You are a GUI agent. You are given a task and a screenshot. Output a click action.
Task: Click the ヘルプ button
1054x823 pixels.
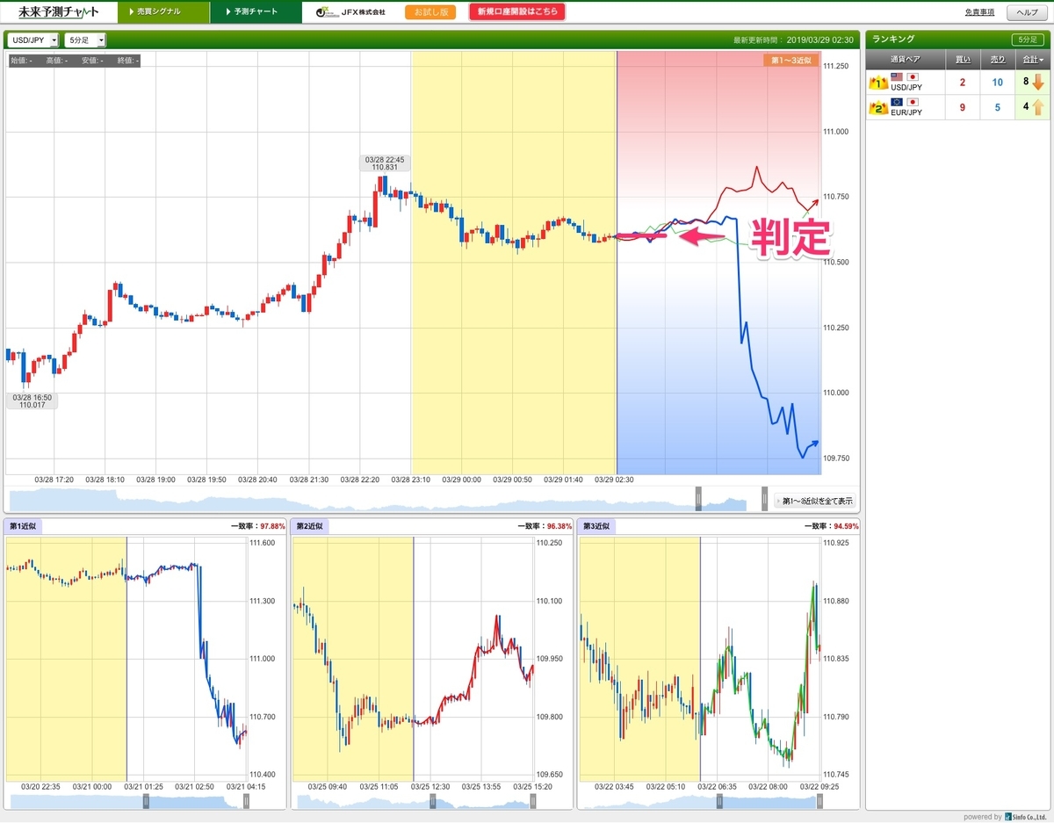1026,12
